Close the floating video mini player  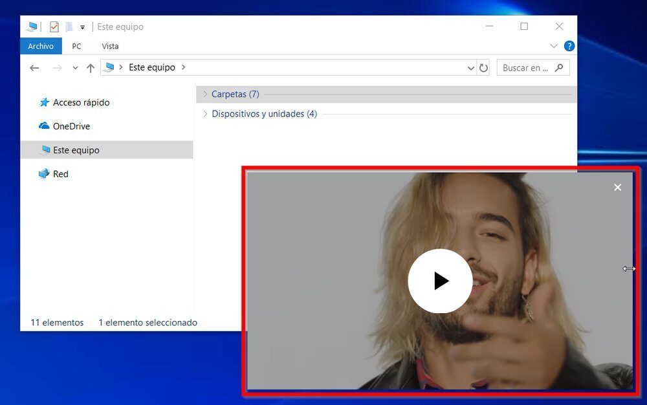pyautogui.click(x=618, y=187)
